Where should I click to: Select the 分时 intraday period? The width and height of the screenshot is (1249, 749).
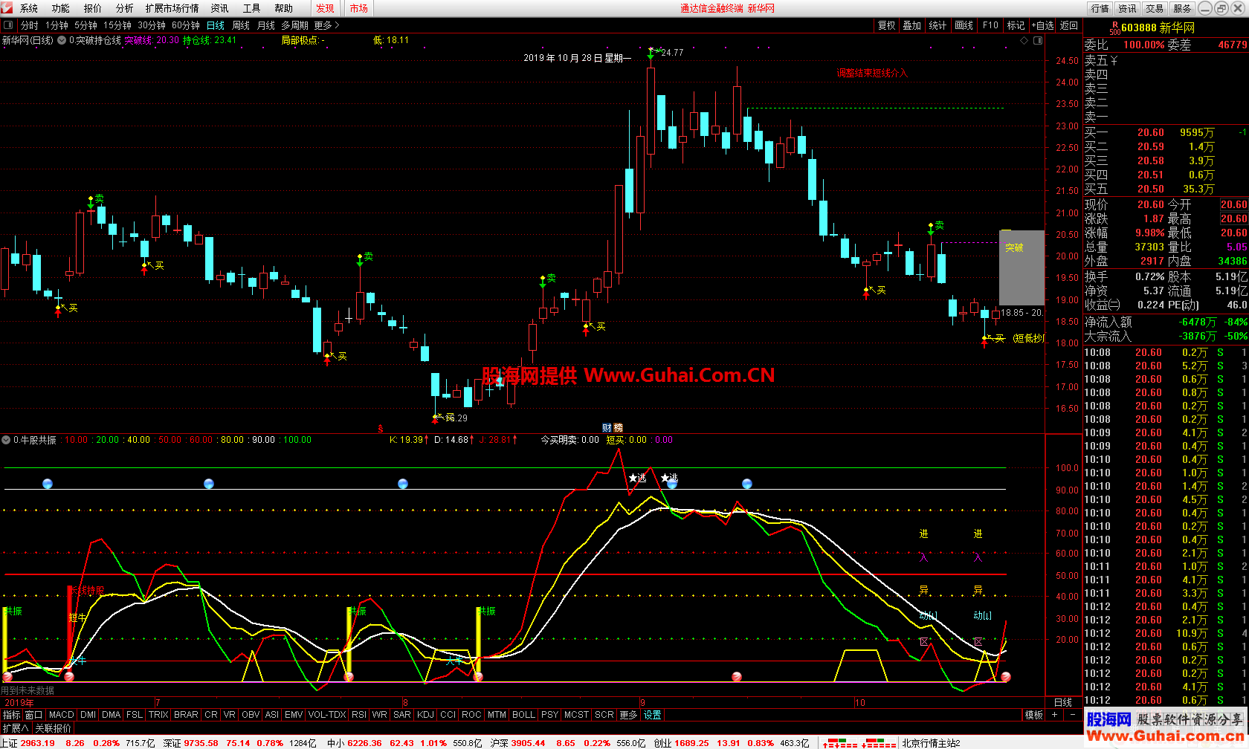pos(30,25)
